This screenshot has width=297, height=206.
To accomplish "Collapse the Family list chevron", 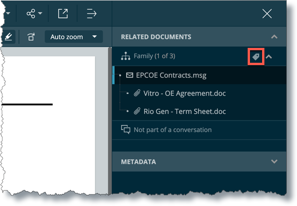I will pos(269,57).
